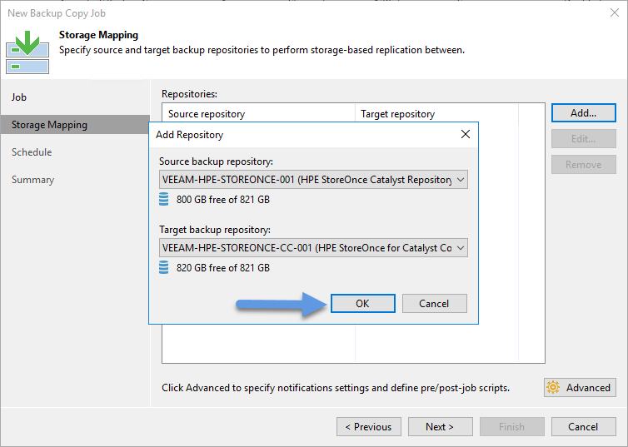Click the Target repository column header
Screen dimensions: 628x447
click(x=437, y=114)
